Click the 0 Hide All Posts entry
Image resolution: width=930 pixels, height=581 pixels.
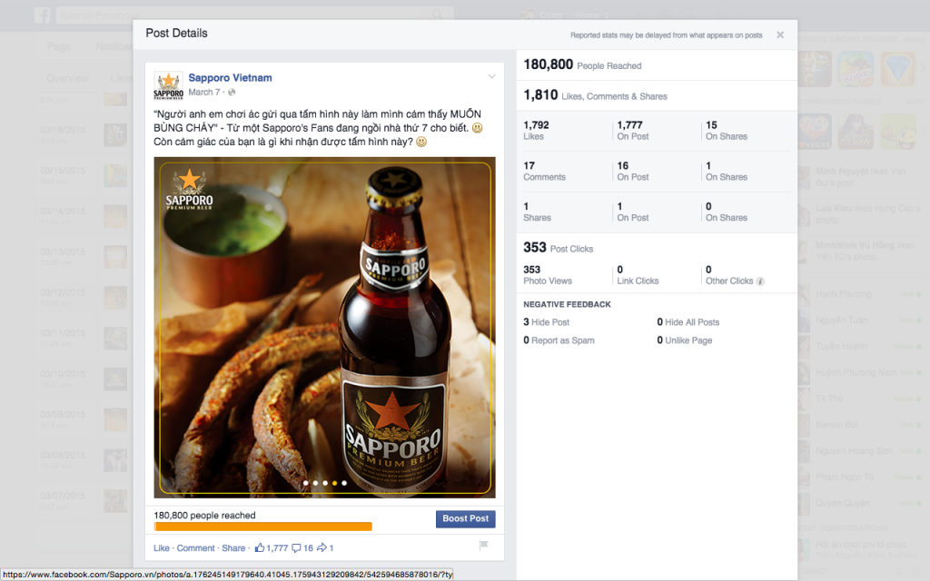688,322
